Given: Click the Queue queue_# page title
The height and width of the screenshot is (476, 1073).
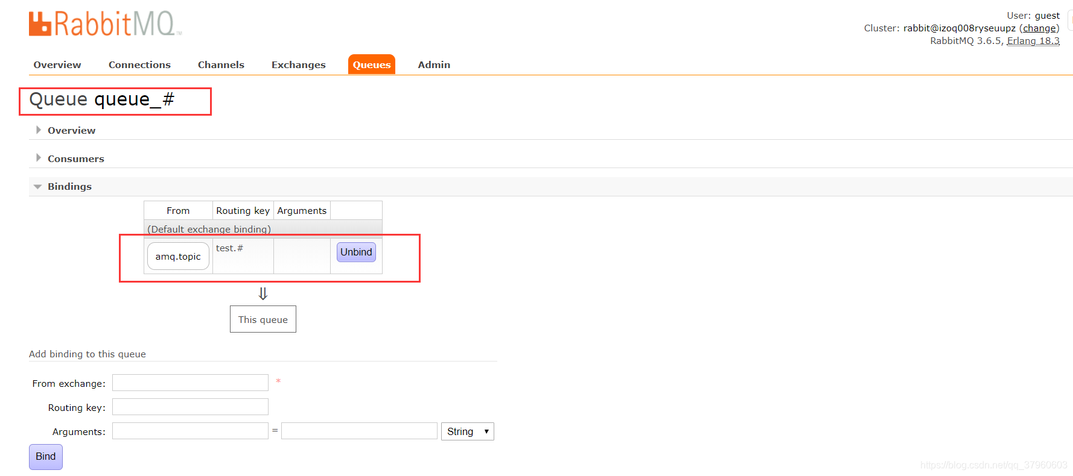Looking at the screenshot, I should (101, 99).
